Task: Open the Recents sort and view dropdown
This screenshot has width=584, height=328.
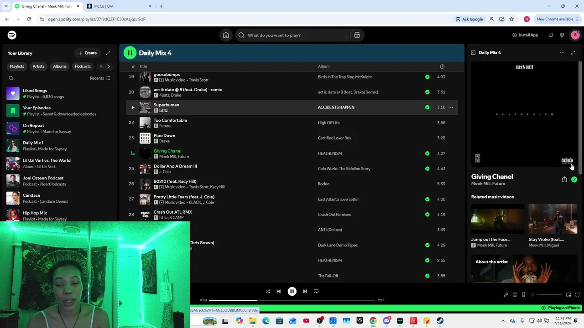Action: tap(100, 78)
